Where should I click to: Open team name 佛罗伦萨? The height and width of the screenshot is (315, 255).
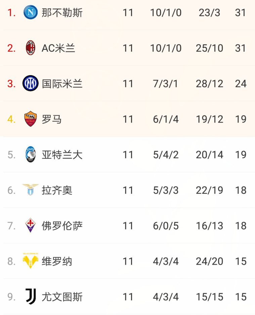(62, 226)
